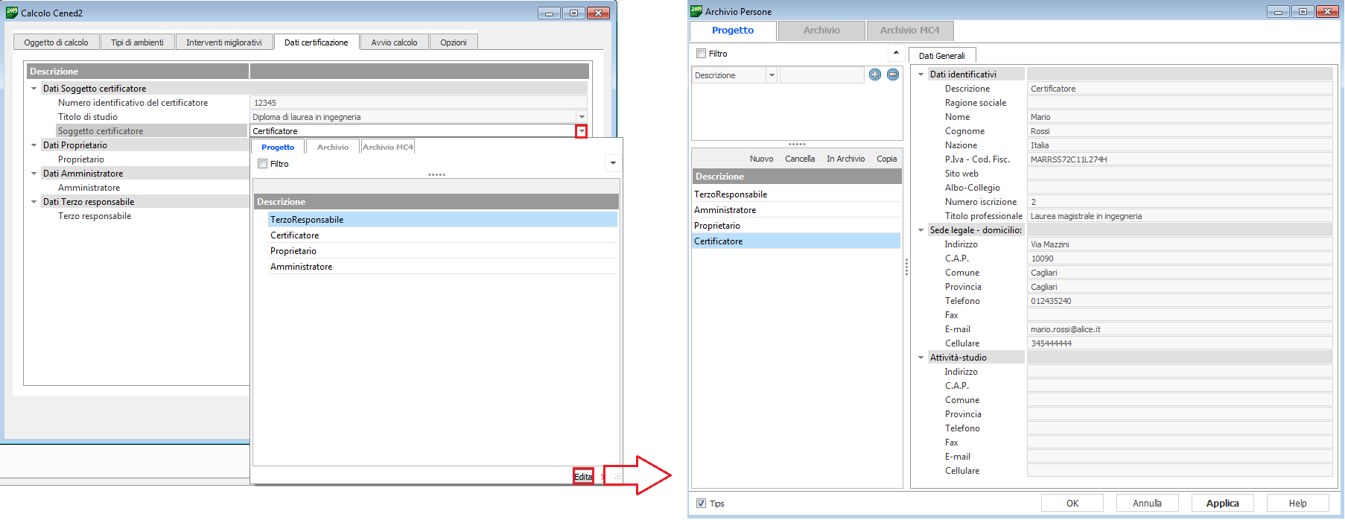Check the Filtro box in dropdown popup
The image size is (1345, 520).
[x=262, y=164]
